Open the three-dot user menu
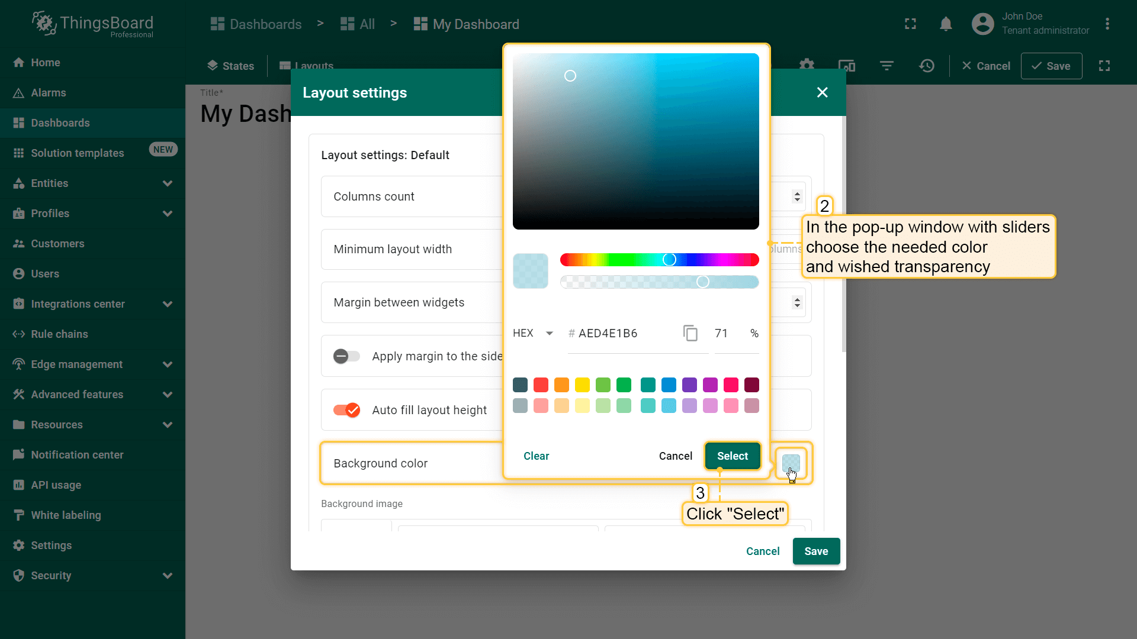The width and height of the screenshot is (1137, 639). coord(1107,24)
